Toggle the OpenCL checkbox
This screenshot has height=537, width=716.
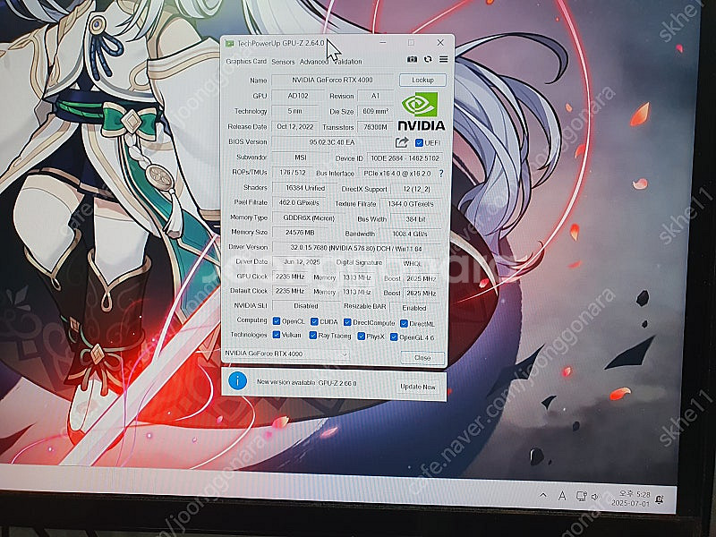click(277, 321)
